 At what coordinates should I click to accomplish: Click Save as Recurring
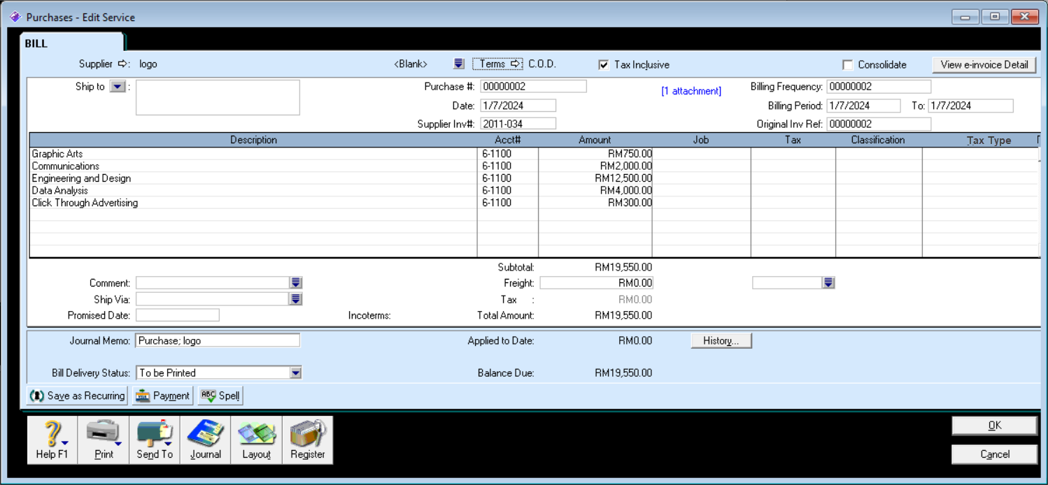(x=77, y=396)
